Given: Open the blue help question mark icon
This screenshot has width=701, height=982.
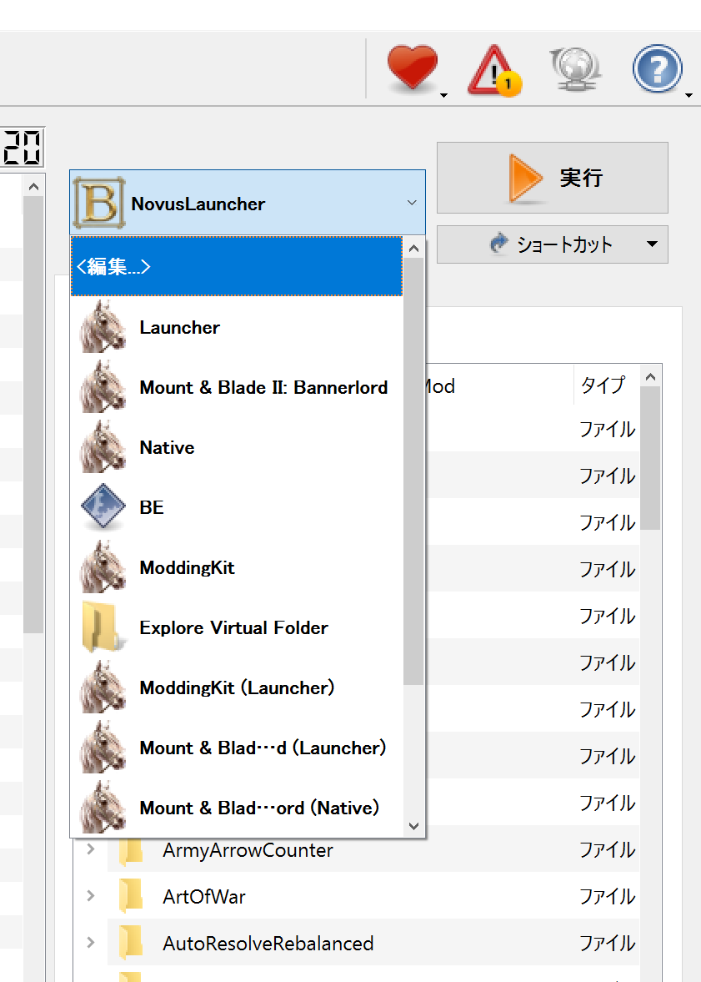Looking at the screenshot, I should point(657,68).
